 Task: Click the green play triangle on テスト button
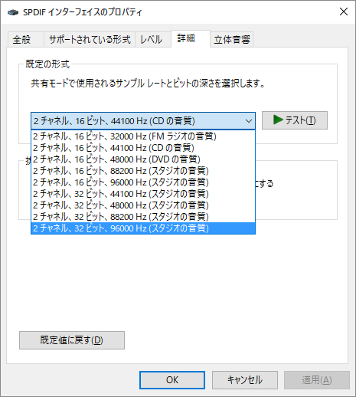pyautogui.click(x=278, y=120)
